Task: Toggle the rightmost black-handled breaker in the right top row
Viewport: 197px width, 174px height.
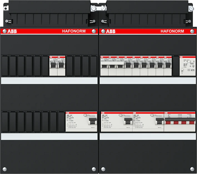Action: [x=168, y=65]
